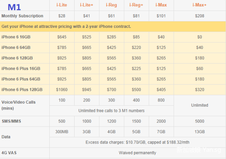Click the $208 monthly subscription price
The width and height of the screenshot is (226, 159).
pos(199,16)
